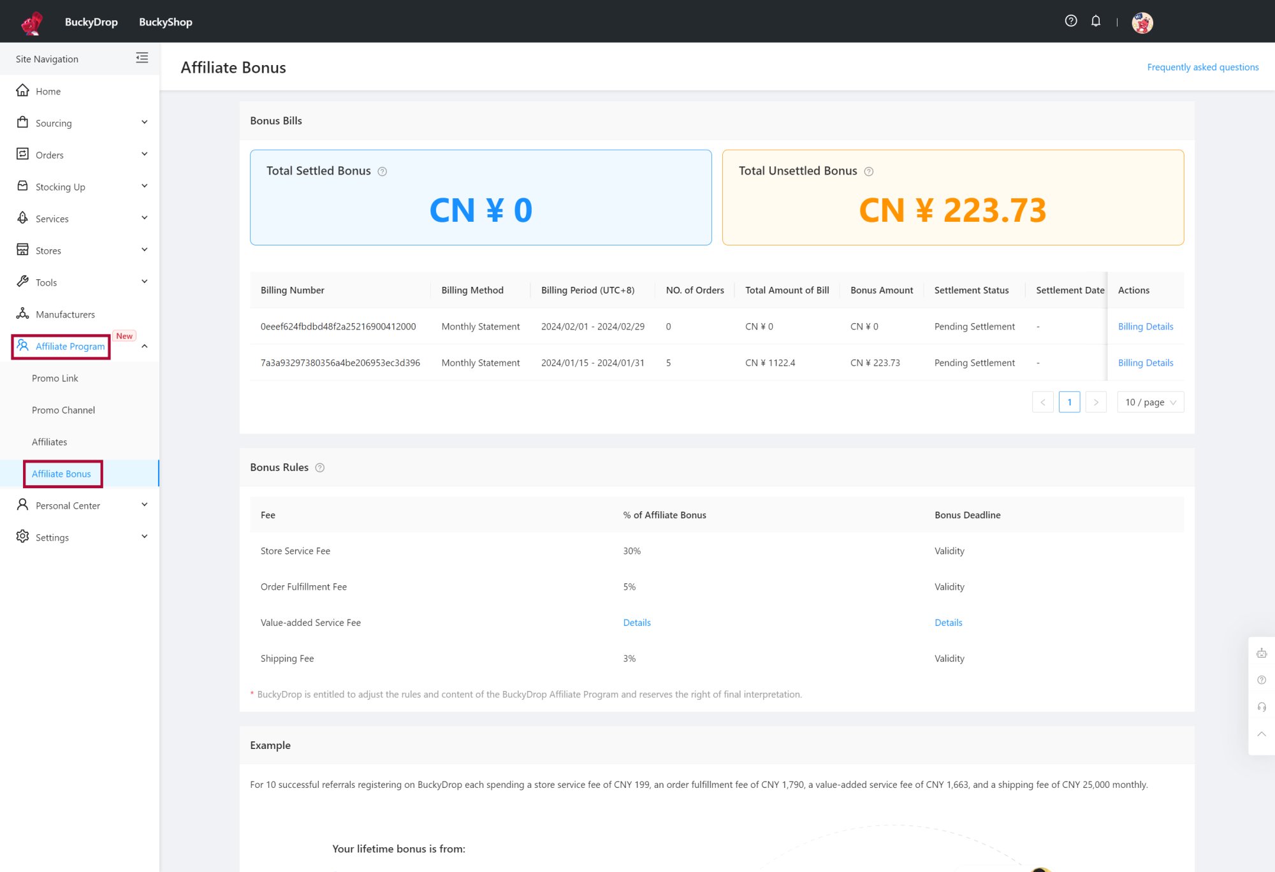Open Billing Details for 2024/02 bill
The image size is (1275, 872).
(x=1146, y=326)
